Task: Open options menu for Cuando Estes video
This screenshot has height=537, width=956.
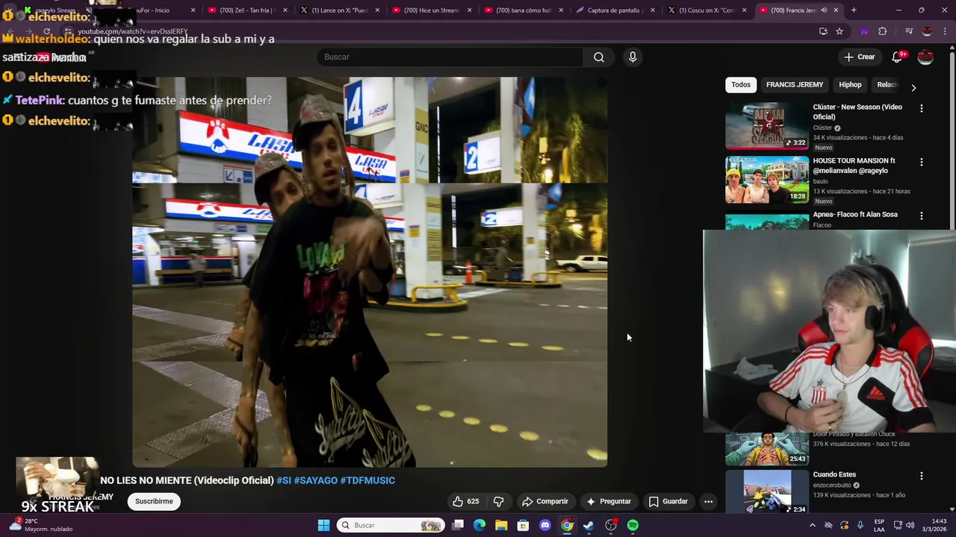Action: [922, 476]
